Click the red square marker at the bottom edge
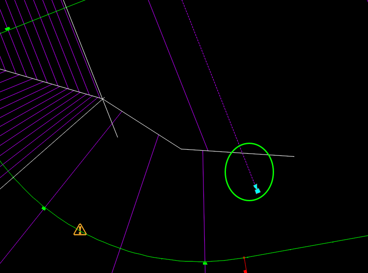 [245, 271]
